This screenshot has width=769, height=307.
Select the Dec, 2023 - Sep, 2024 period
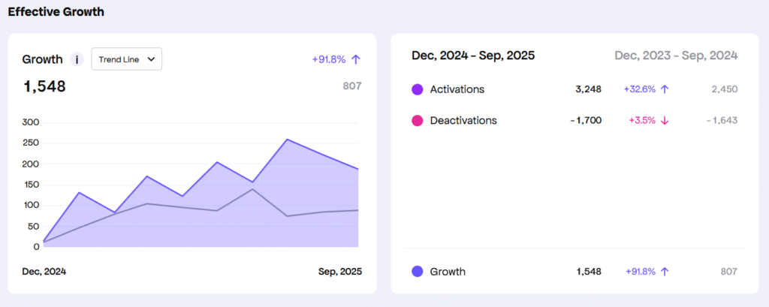coord(676,56)
